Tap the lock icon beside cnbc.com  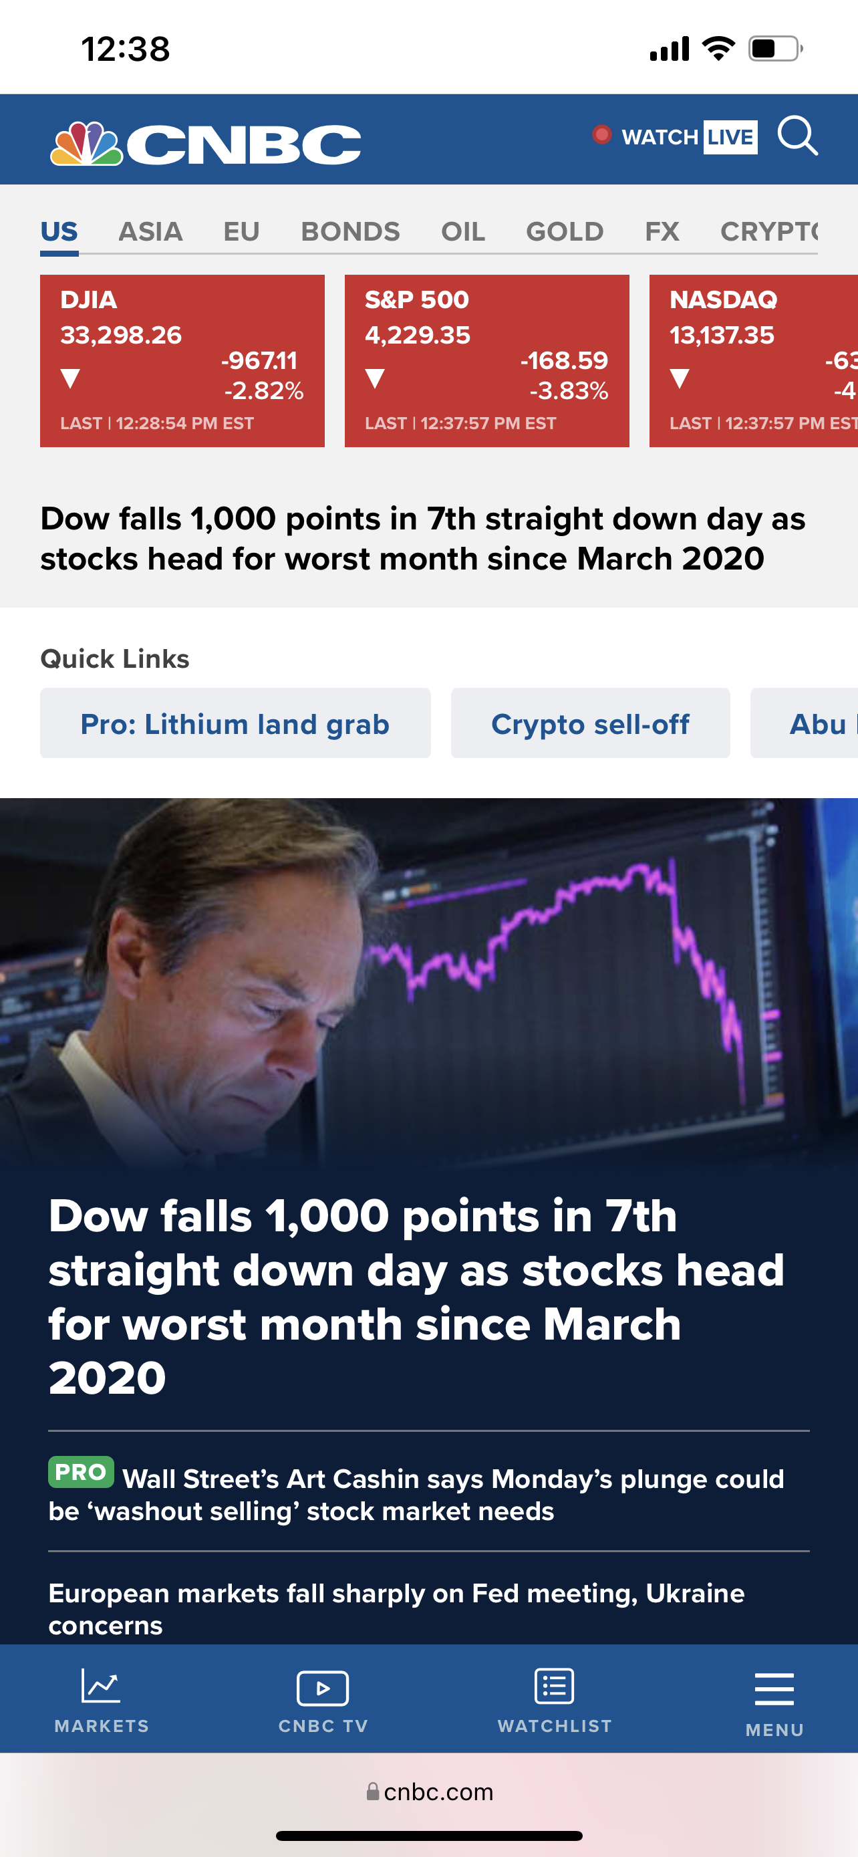click(x=372, y=1791)
